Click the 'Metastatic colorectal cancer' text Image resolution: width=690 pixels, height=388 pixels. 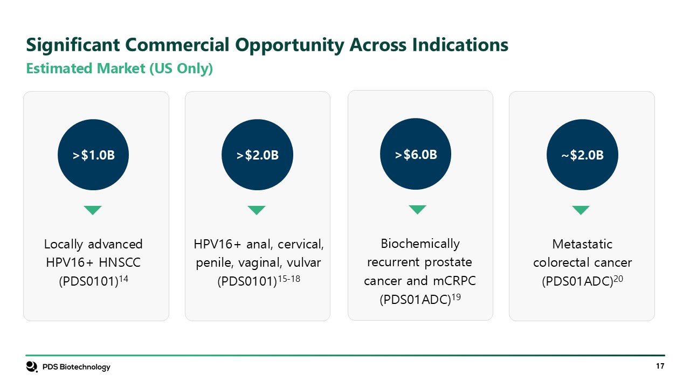pos(582,253)
